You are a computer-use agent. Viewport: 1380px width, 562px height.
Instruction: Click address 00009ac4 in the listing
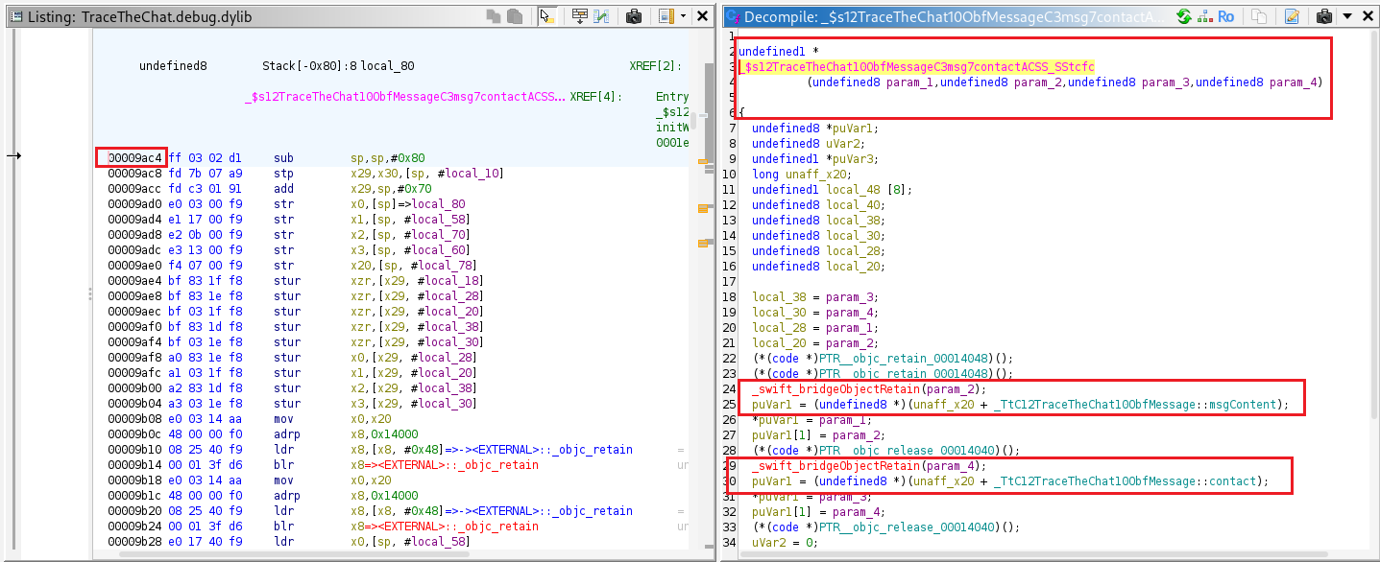133,157
